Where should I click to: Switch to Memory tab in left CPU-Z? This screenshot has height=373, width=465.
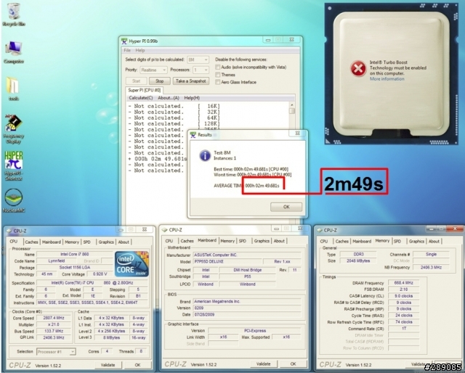coord(72,242)
